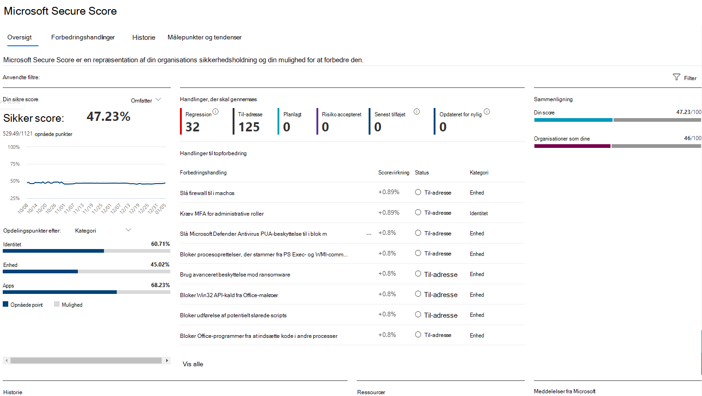Click the 68.23% Apps percentage
The width and height of the screenshot is (702, 396).
tap(160, 285)
